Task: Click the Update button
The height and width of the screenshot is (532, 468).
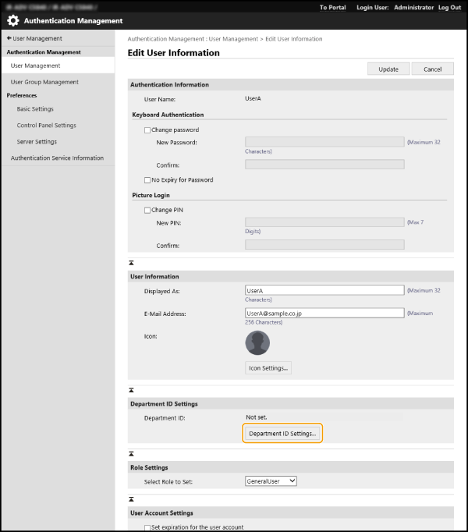Action: [388, 69]
